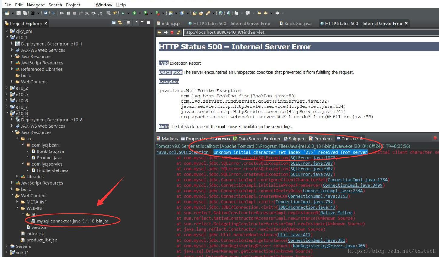
Task: Click Collapse All in Project Explorer
Action: (x=114, y=23)
